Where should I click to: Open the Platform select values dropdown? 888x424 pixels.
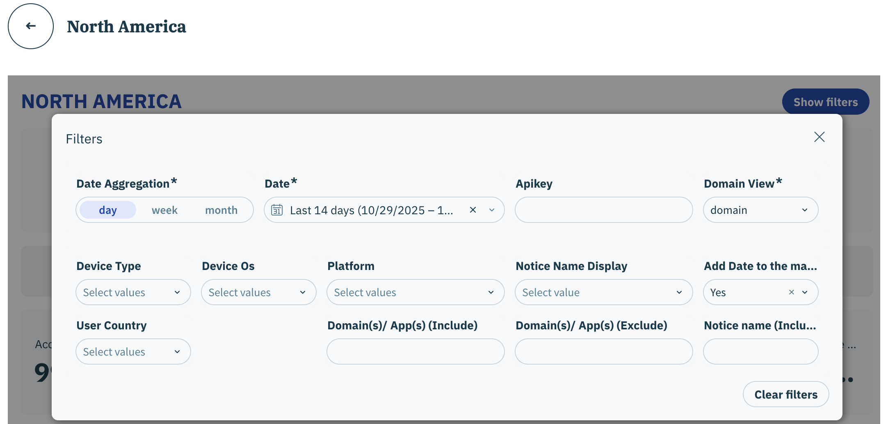(x=415, y=292)
